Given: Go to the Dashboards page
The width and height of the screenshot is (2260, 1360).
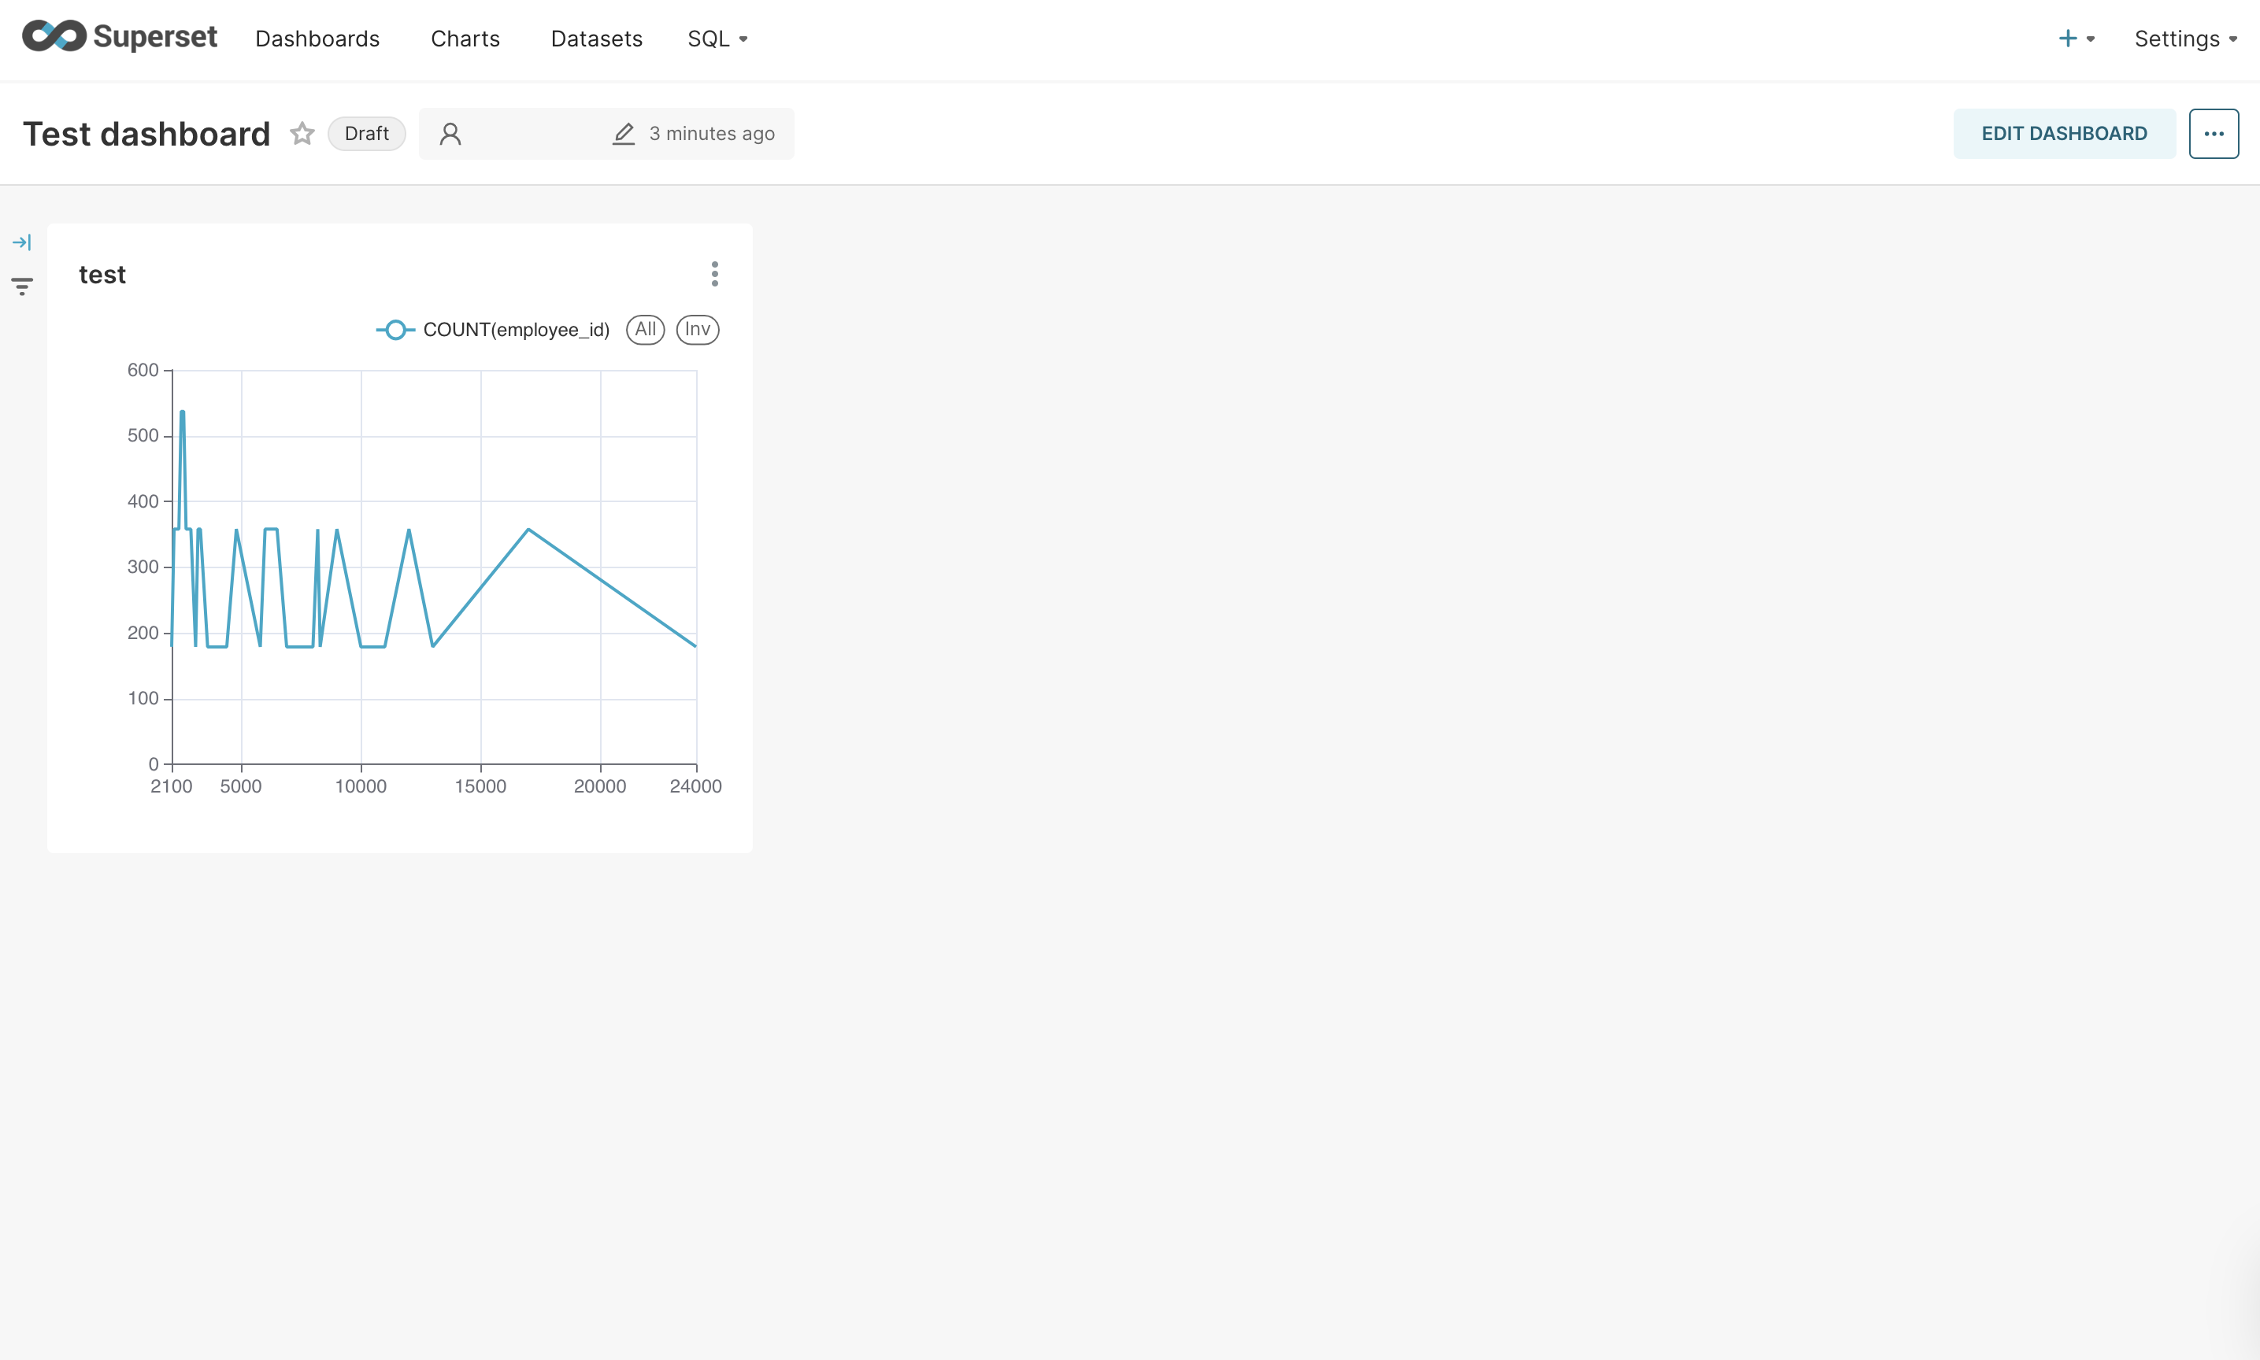Looking at the screenshot, I should [317, 39].
